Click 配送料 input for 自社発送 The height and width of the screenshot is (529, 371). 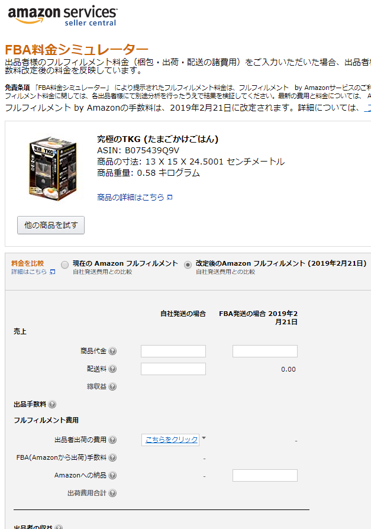pyautogui.click(x=173, y=369)
